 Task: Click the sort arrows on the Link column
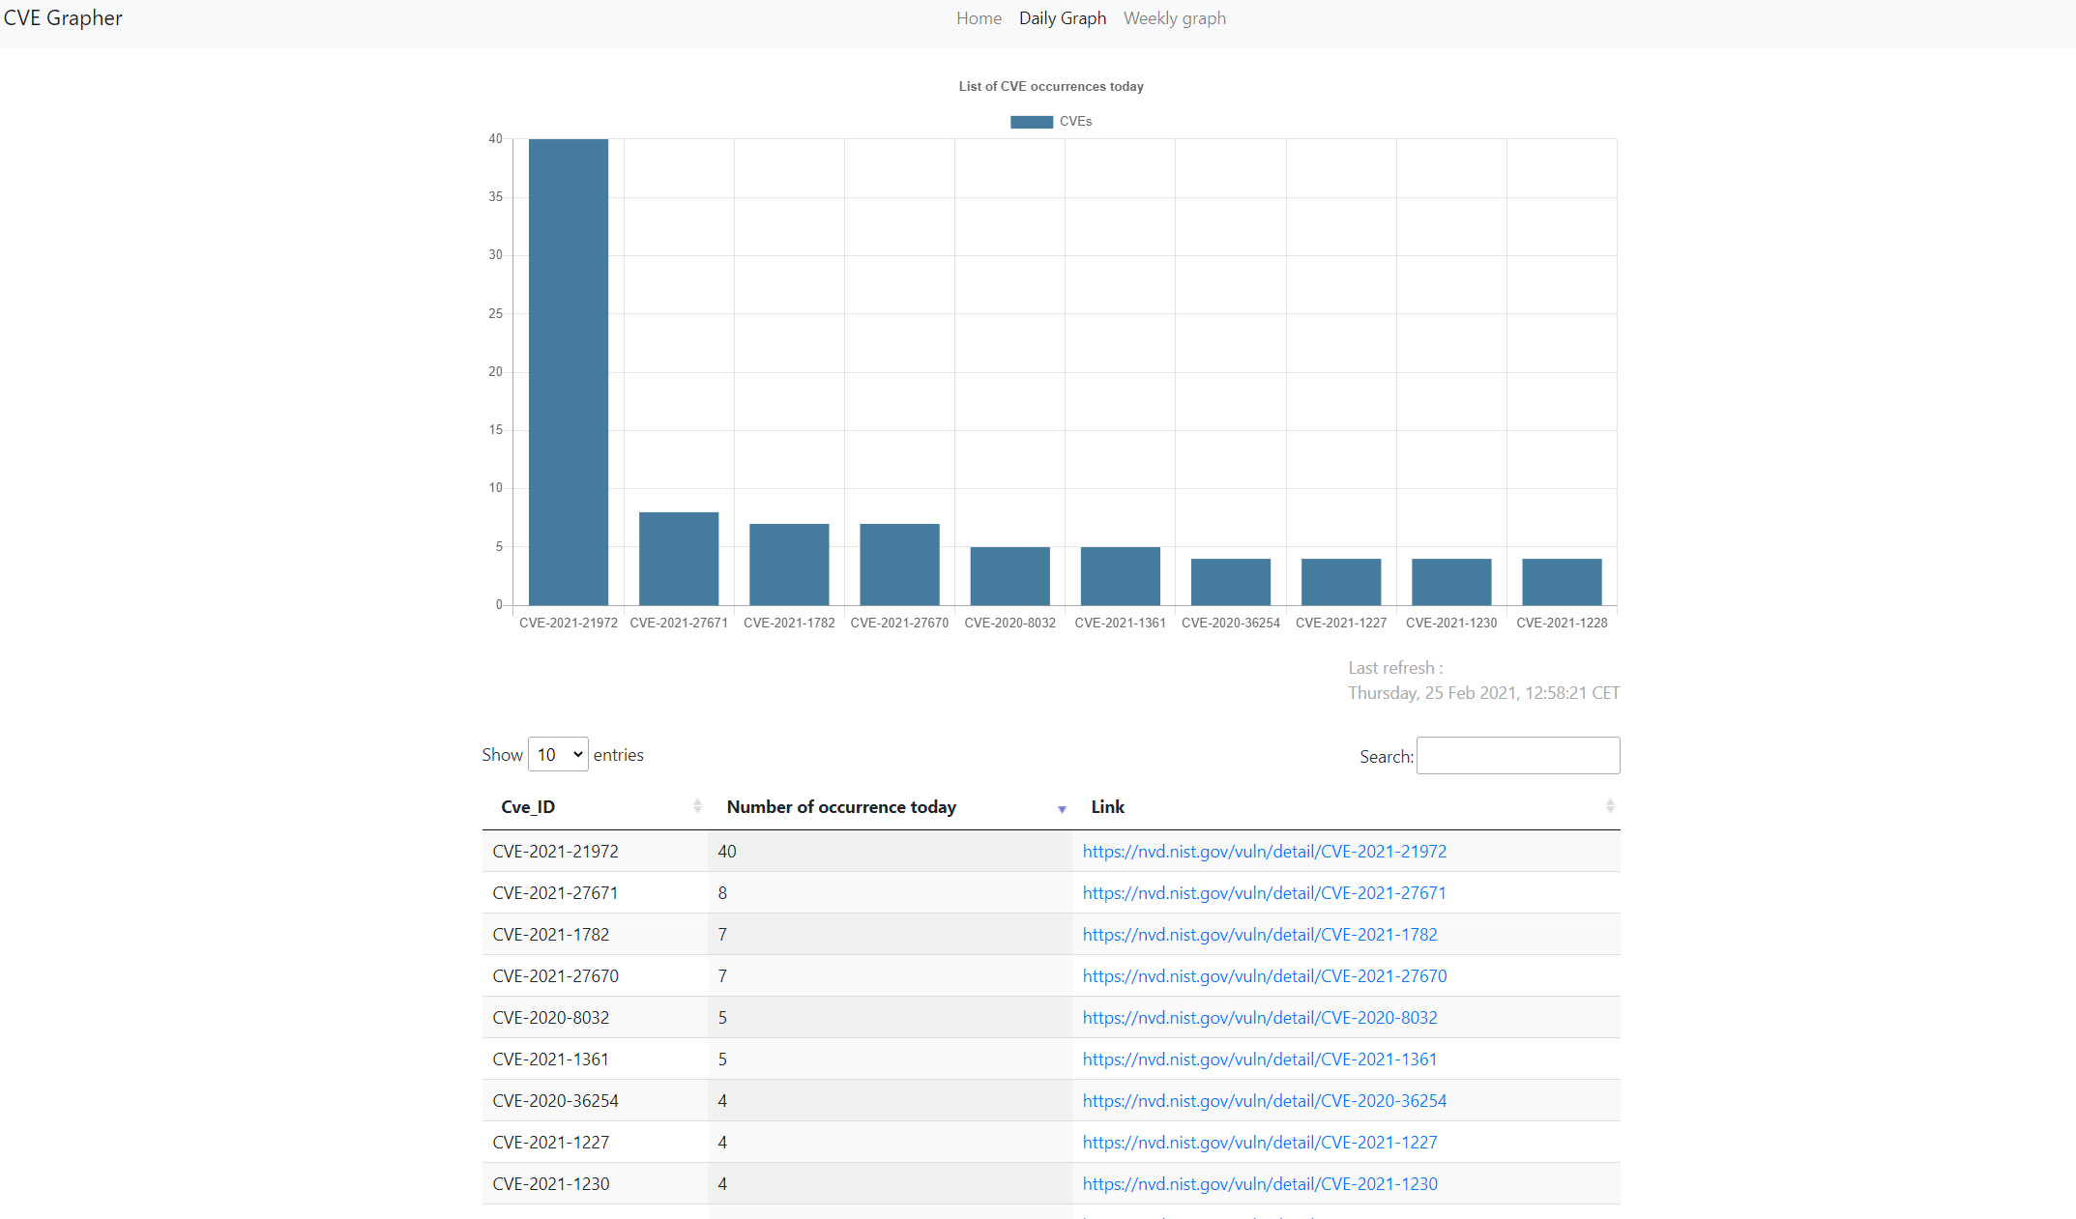(x=1608, y=806)
